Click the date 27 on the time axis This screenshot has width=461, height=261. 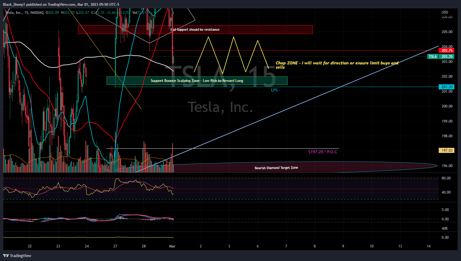click(115, 246)
